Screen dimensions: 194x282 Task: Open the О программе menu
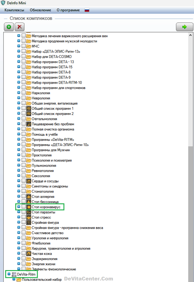click(x=68, y=10)
